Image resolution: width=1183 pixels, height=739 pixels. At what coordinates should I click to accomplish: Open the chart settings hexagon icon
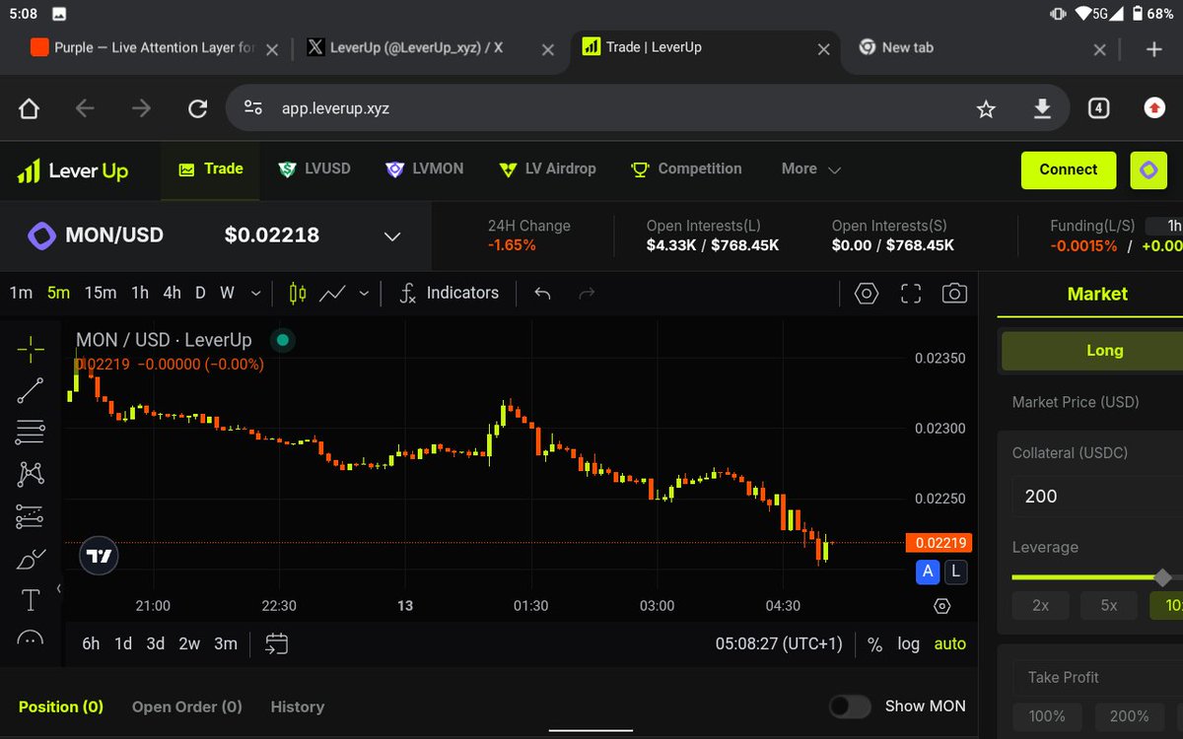pos(867,293)
